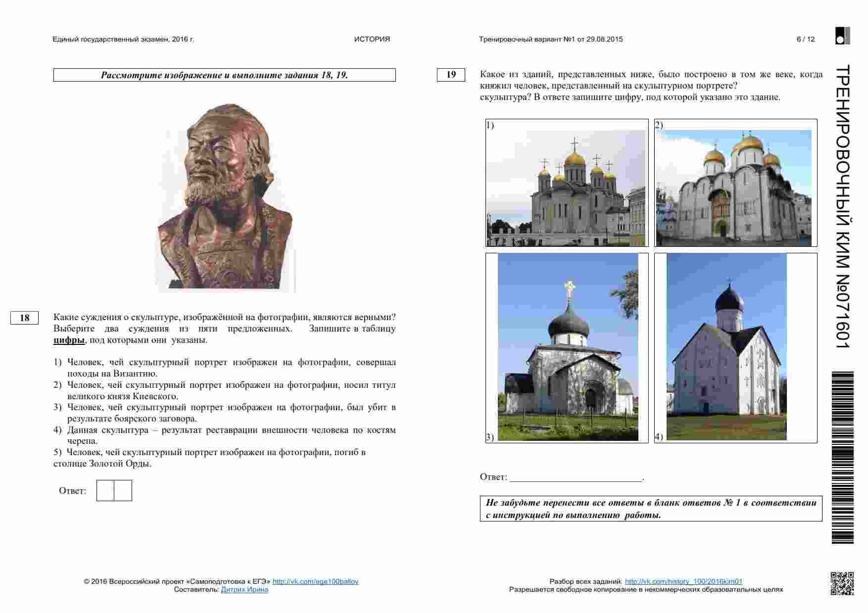Select building photo number 2, white cathedral
This screenshot has height=613, width=868.
coord(735,188)
